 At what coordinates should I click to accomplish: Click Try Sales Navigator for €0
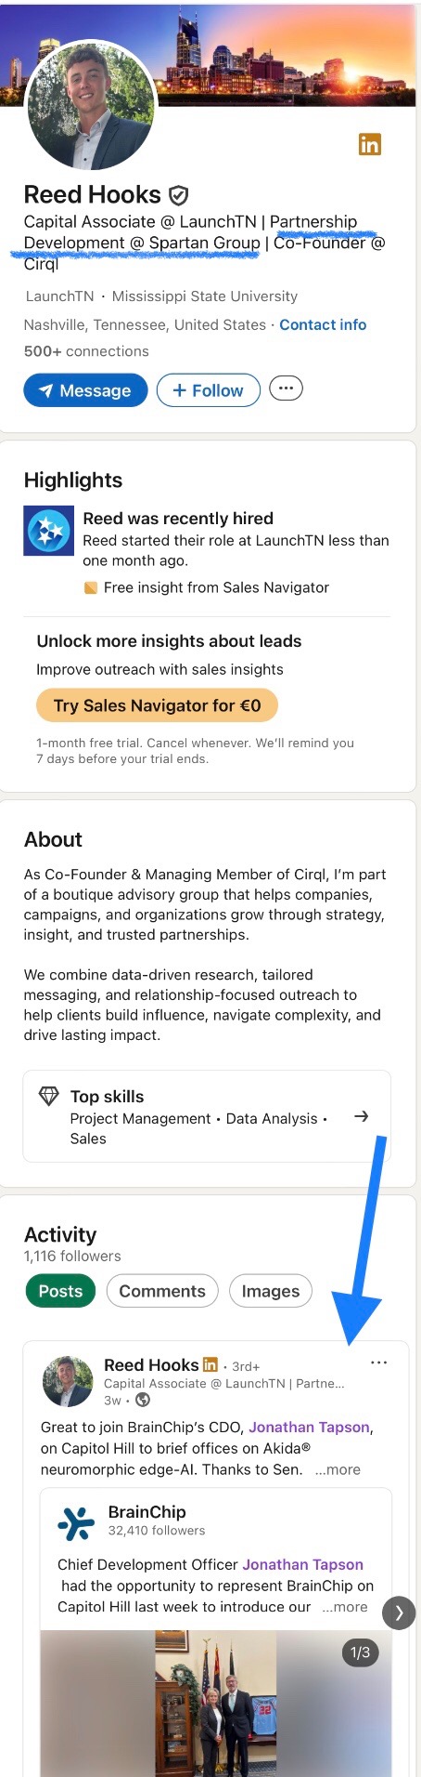pos(157,705)
